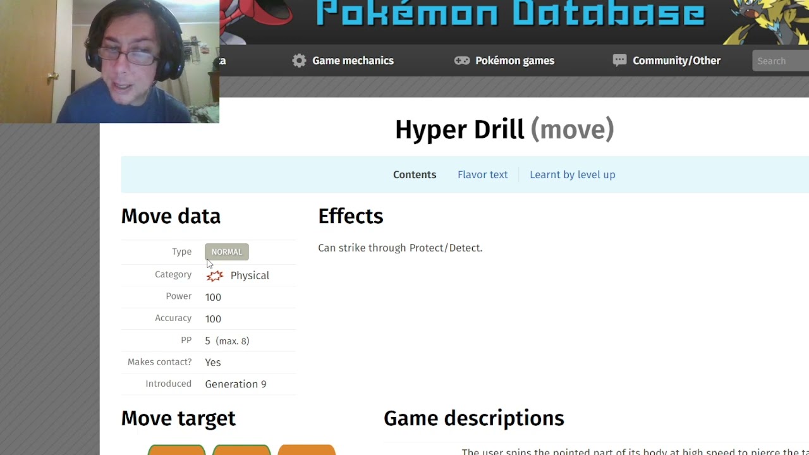Click the Introduced row label
This screenshot has height=455, width=809.
tap(168, 384)
